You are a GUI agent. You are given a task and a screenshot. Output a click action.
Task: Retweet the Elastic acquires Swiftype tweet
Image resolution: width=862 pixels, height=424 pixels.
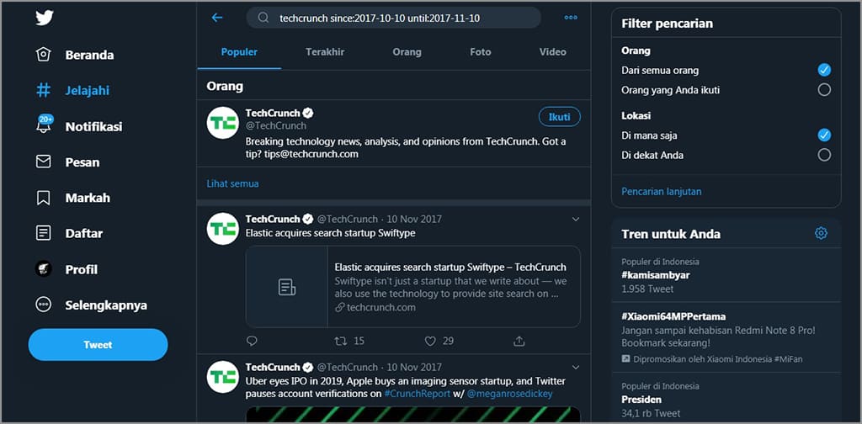tap(341, 341)
